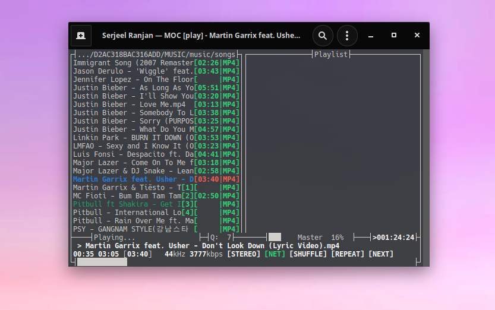Viewport: 495px width, 310px height.
Task: Toggle REPEAT playback mode
Action: (347, 254)
